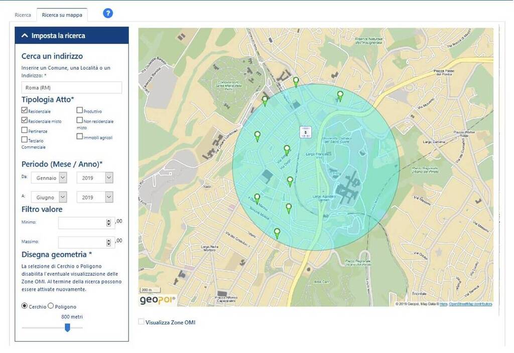This screenshot has height=353, width=514.
Task: Enable the Pertinenze checkbox
Action: tap(24, 130)
